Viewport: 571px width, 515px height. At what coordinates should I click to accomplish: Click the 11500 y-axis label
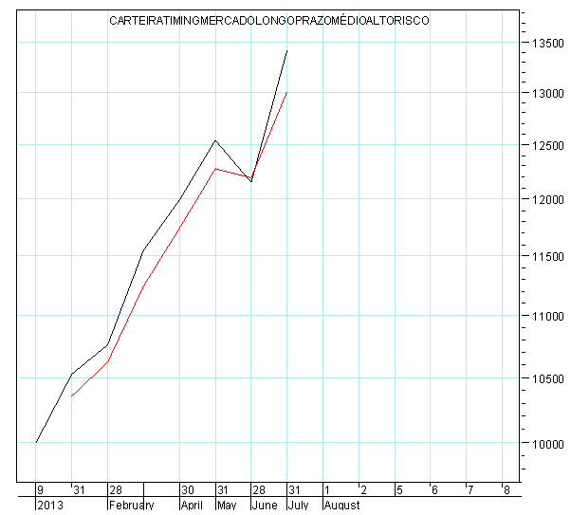coord(547,257)
